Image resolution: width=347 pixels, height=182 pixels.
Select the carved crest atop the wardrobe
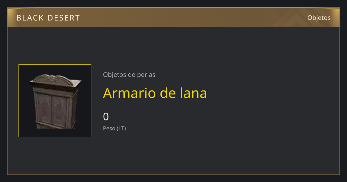tap(52, 77)
